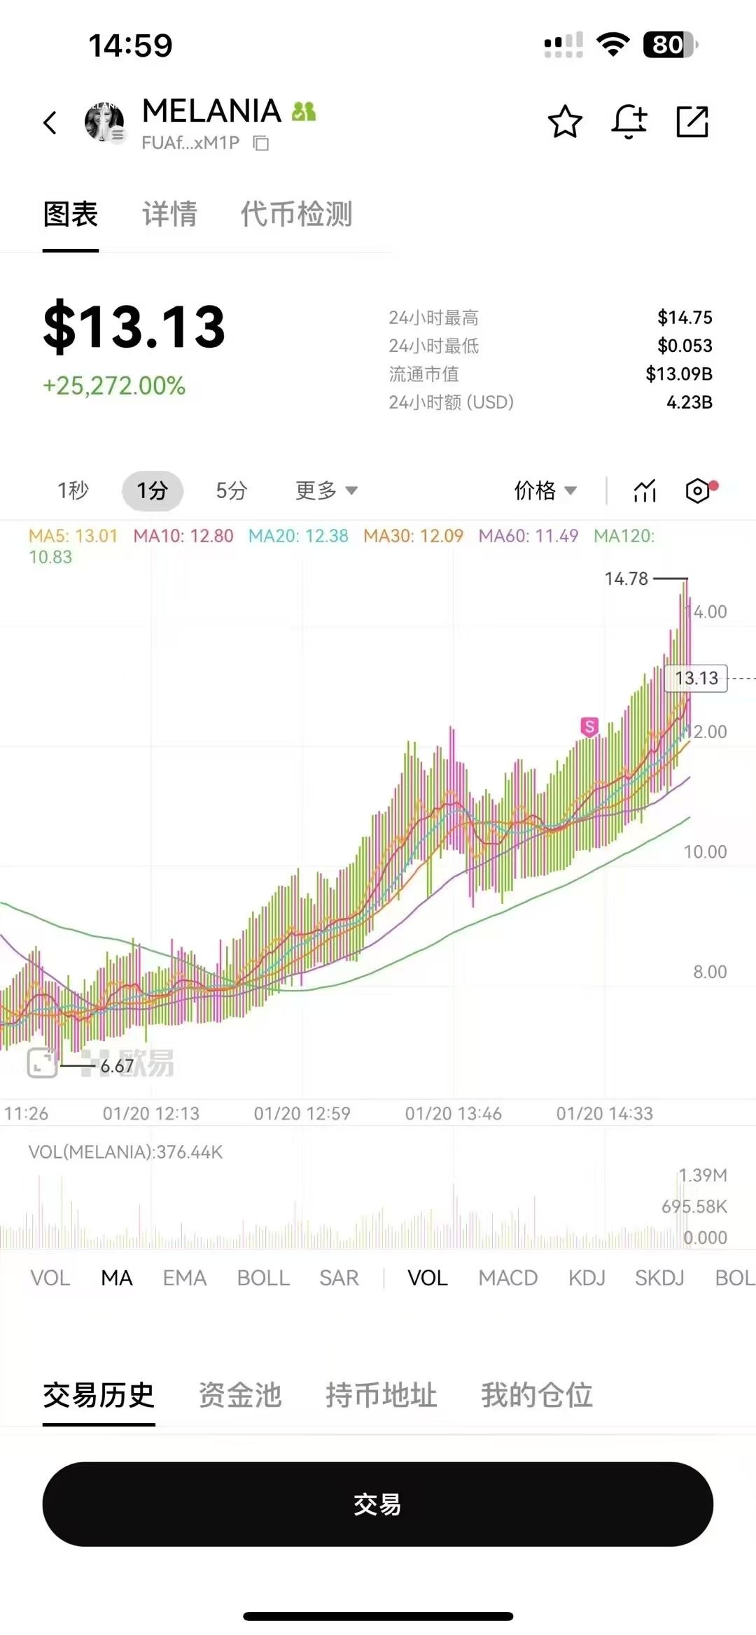Screen dimensions: 756x1635
Task: Switch to the 图表 tab
Action: click(x=71, y=214)
